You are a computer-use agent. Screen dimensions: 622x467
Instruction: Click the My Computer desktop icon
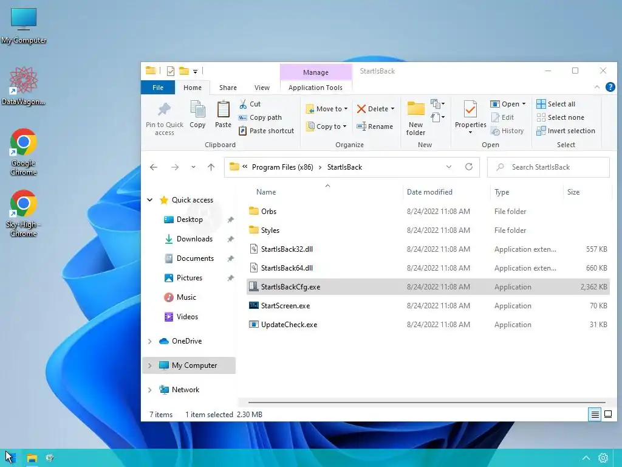click(x=24, y=26)
